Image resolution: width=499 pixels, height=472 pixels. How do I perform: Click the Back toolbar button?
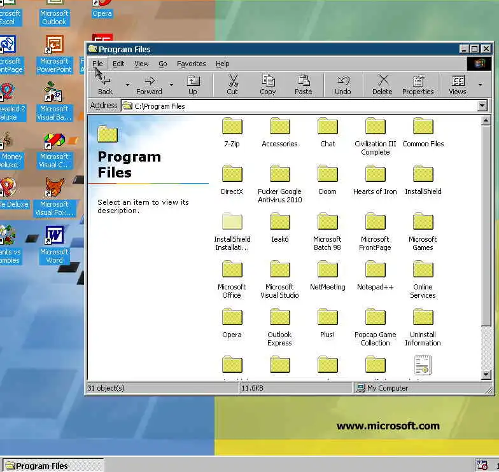point(106,85)
